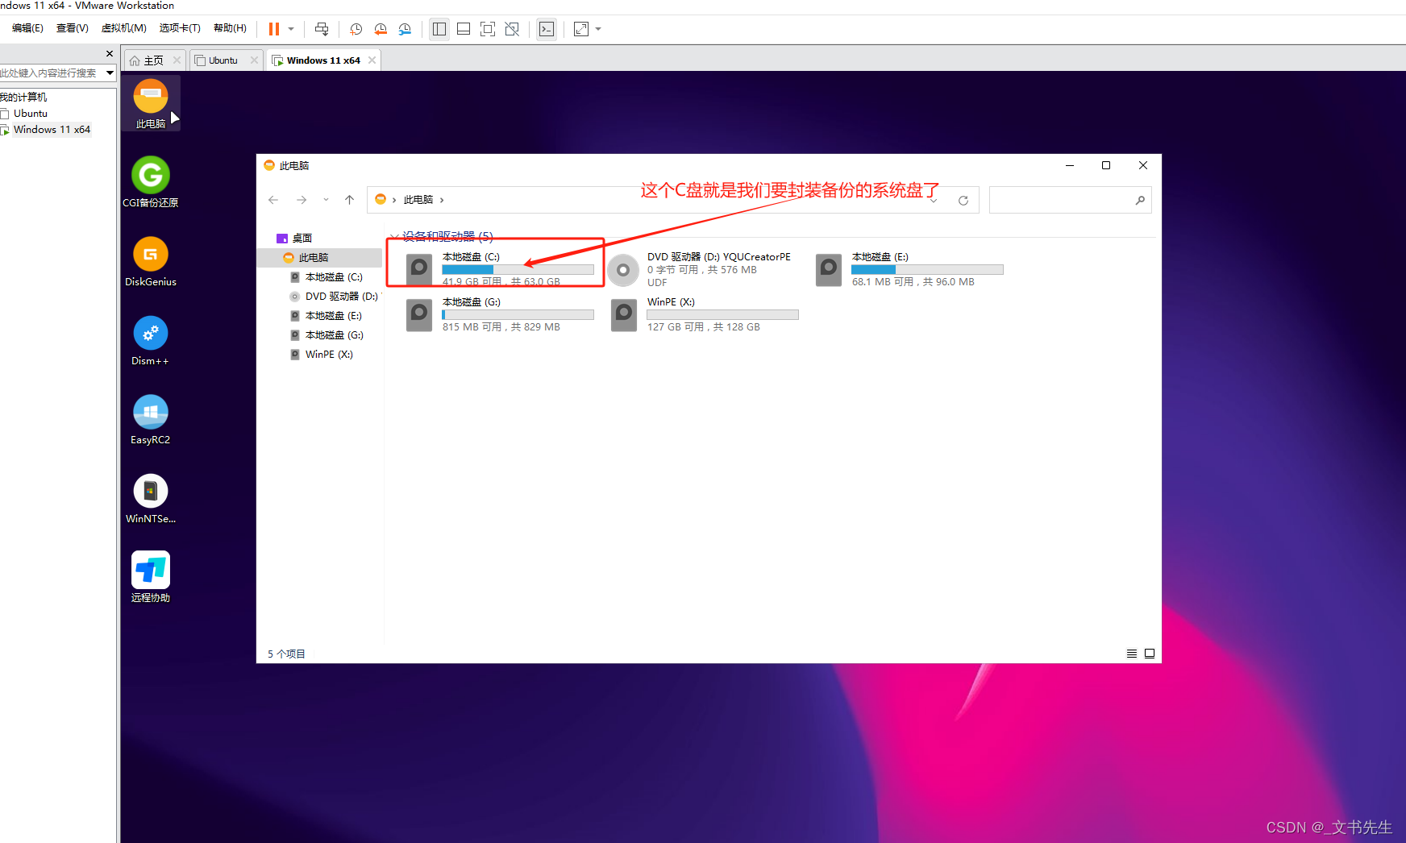Select Windows 11 x64 in library tree
The image size is (1406, 843).
coord(52,130)
